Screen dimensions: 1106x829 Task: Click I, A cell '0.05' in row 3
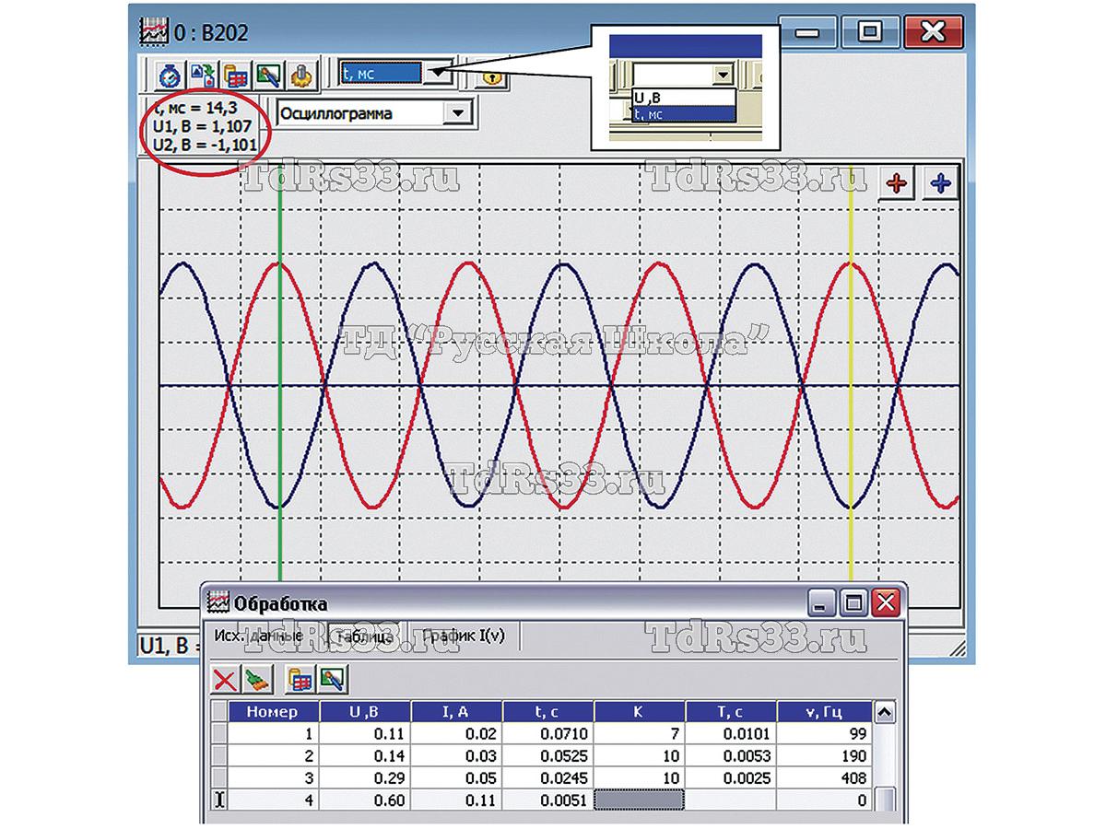[x=456, y=778]
